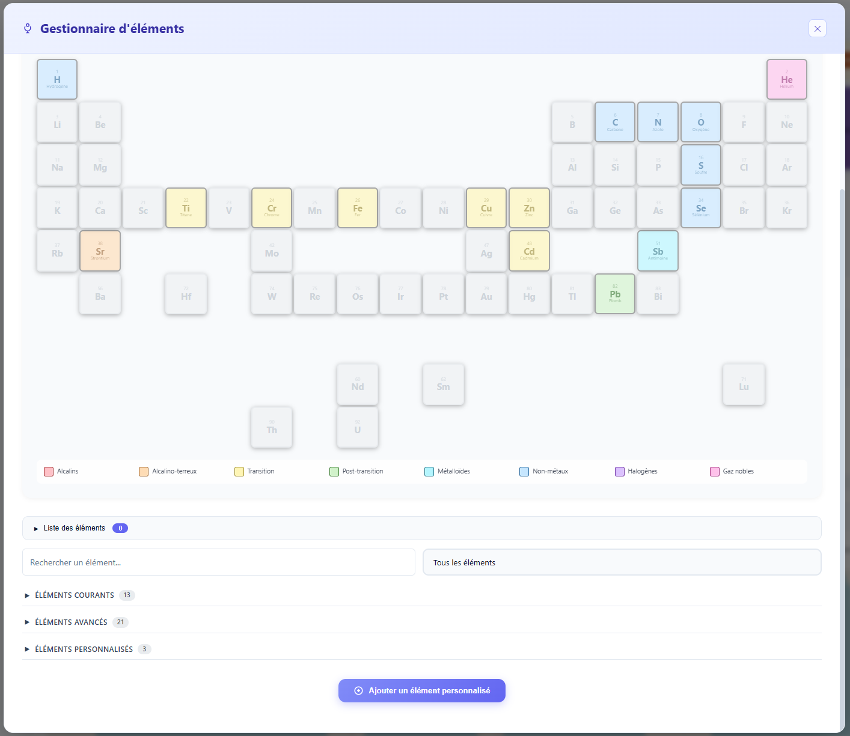Expand the ÉLÉMENTS COURANTS group
This screenshot has width=850, height=736.
(x=74, y=595)
